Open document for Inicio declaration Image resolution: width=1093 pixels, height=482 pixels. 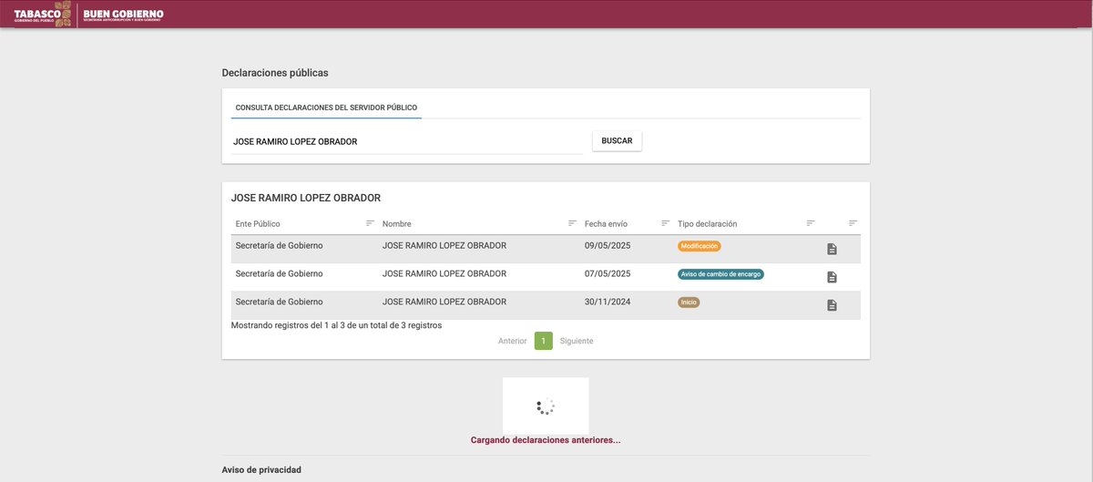[832, 305]
